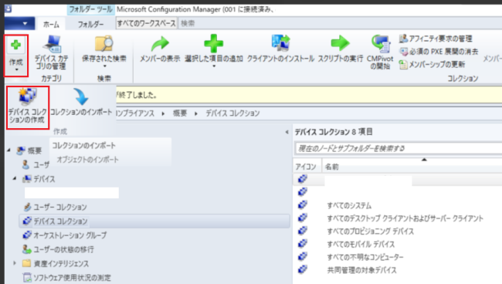Switch to the フォルダー ribbon tab
The height and width of the screenshot is (284, 502).
coord(90,24)
